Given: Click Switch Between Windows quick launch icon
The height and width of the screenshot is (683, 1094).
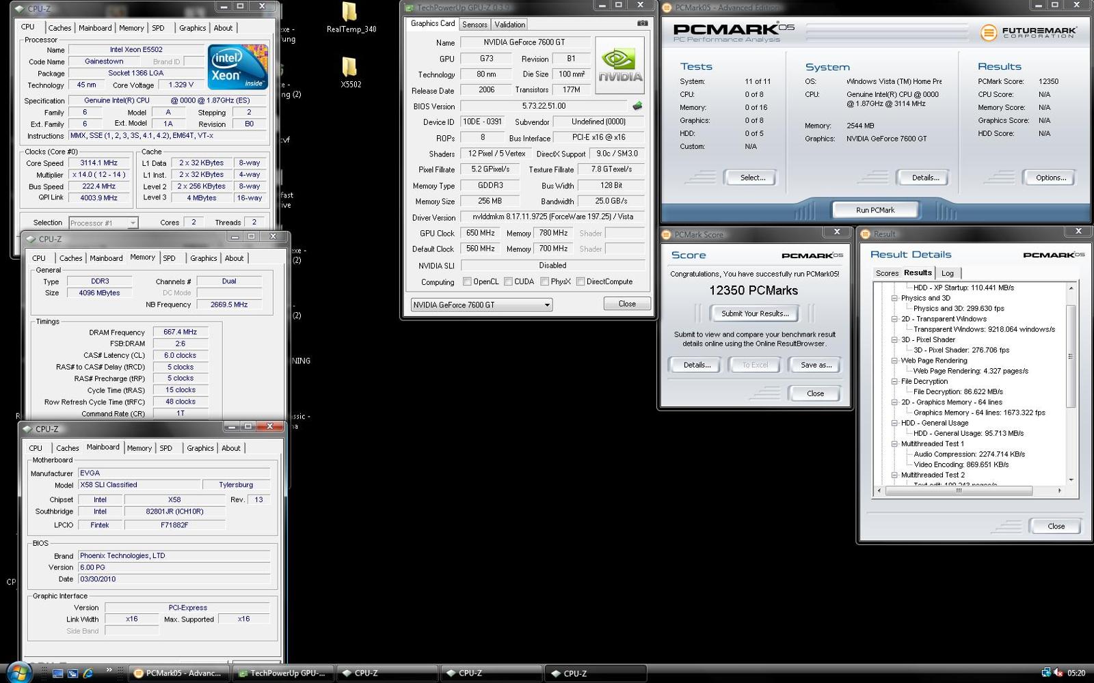Looking at the screenshot, I should [72, 673].
